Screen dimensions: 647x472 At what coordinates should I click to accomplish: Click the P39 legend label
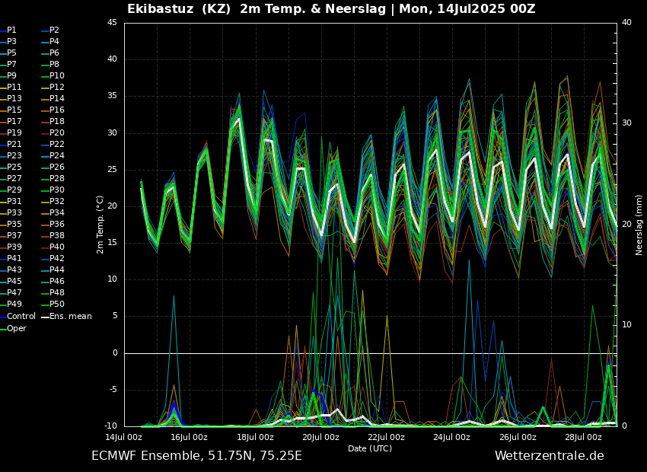point(14,247)
